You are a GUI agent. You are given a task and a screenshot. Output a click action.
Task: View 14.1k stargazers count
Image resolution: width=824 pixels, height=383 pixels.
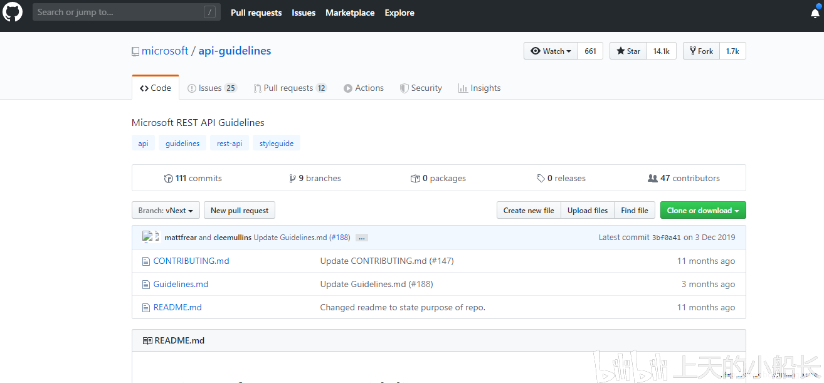662,51
